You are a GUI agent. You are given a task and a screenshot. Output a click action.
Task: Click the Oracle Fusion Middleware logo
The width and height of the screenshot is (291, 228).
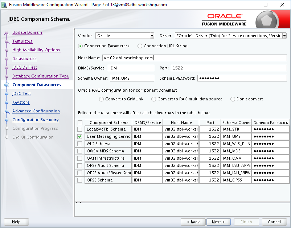[x=224, y=20]
